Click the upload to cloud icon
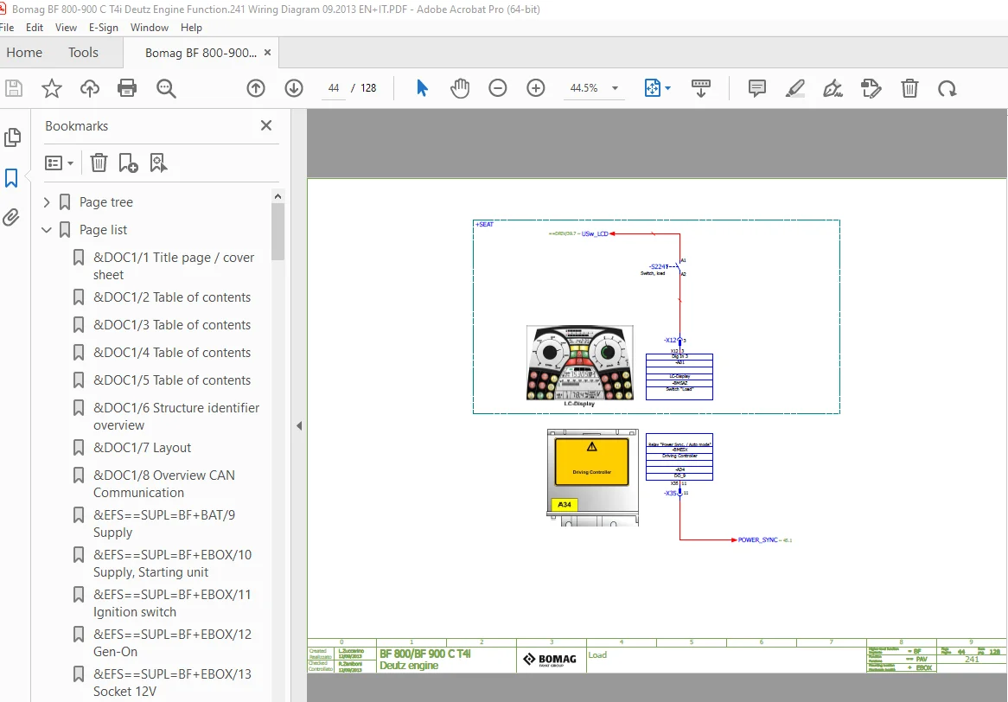The image size is (1008, 702). [89, 88]
